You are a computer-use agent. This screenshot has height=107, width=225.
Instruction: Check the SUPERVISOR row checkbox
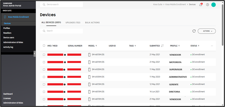44,70
